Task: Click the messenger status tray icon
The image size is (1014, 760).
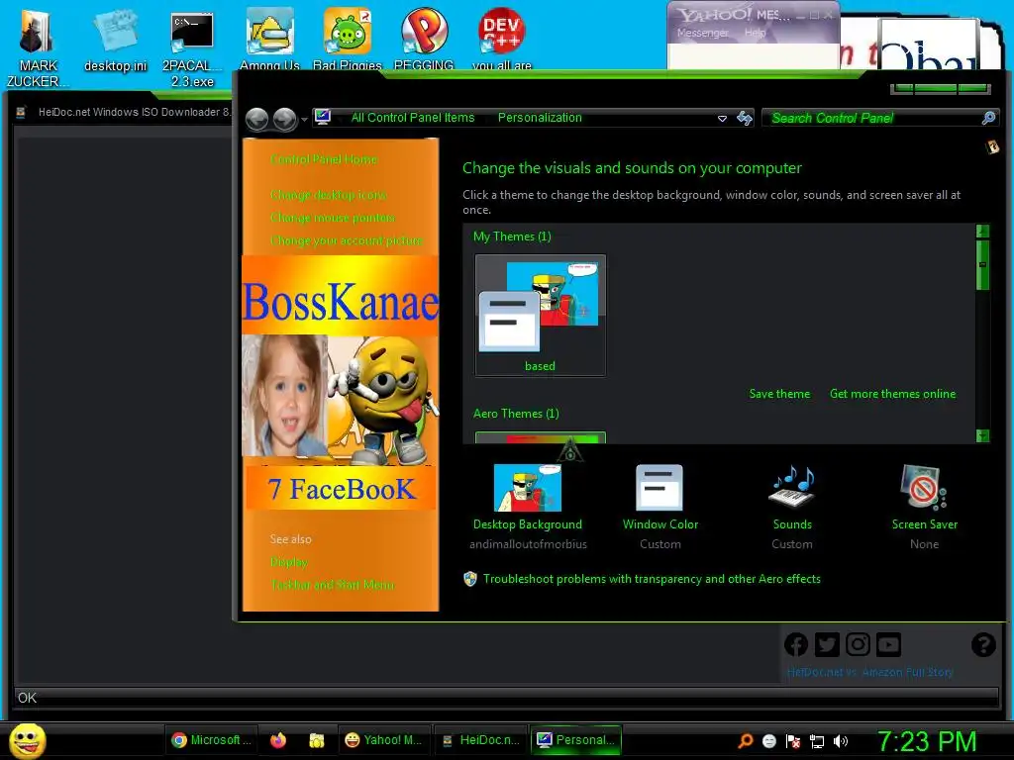Action: point(768,740)
